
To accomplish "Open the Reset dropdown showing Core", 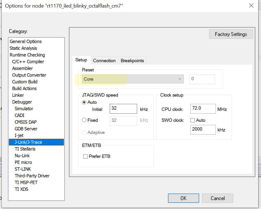I will (x=133, y=79).
